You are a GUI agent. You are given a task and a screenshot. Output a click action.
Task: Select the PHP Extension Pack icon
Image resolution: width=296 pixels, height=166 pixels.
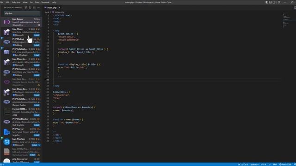point(6,72)
